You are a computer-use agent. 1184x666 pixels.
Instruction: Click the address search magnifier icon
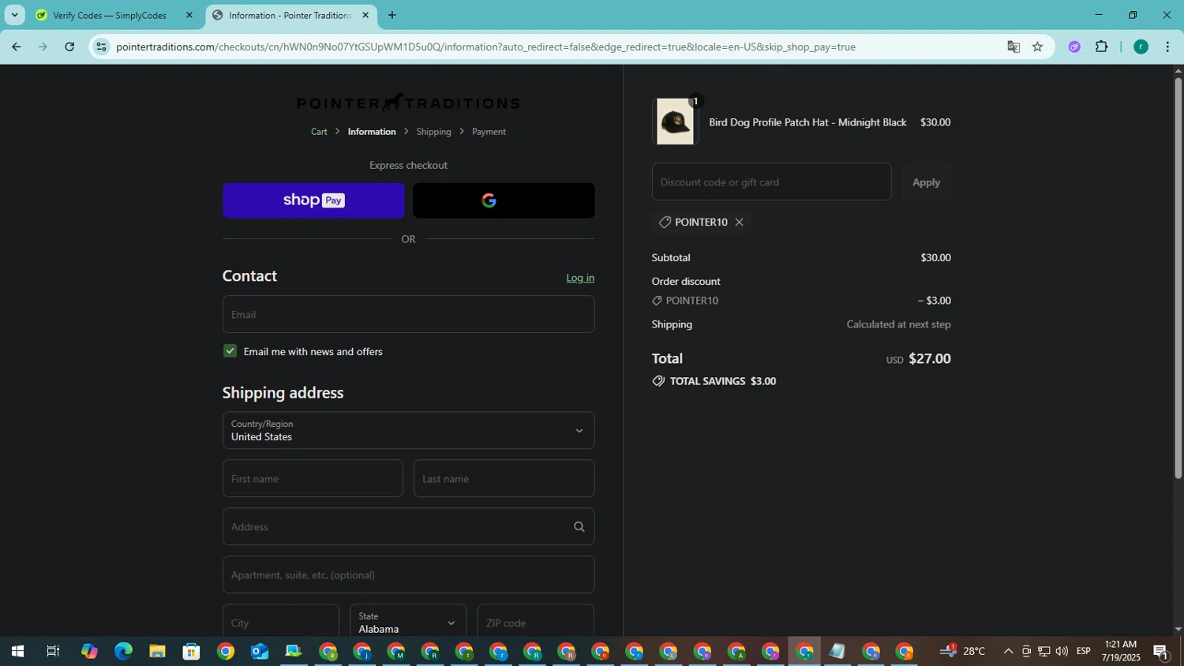pos(579,527)
